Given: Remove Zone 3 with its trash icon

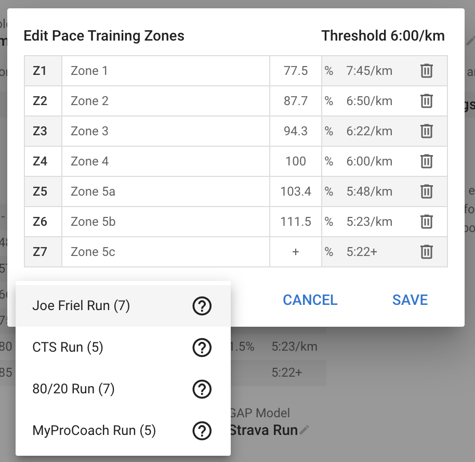Looking at the screenshot, I should [x=427, y=131].
